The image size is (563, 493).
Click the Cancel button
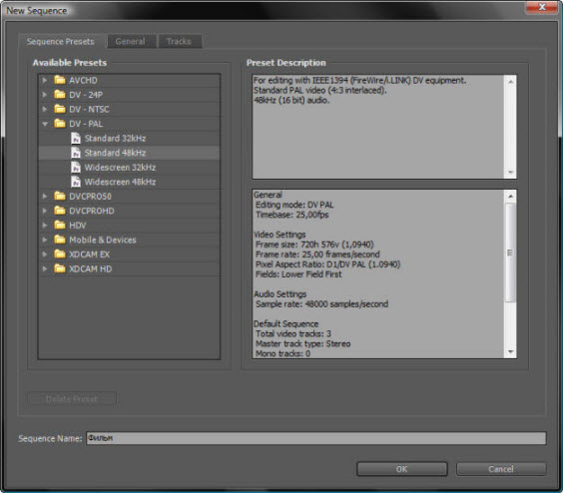501,469
